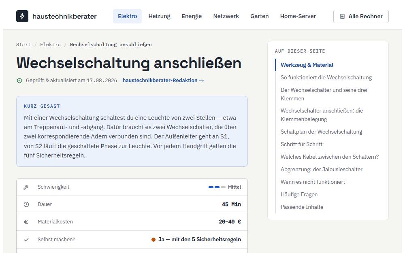Jump to Wenn es nicht funktioniert
This screenshot has width=405, height=253.
pyautogui.click(x=313, y=182)
